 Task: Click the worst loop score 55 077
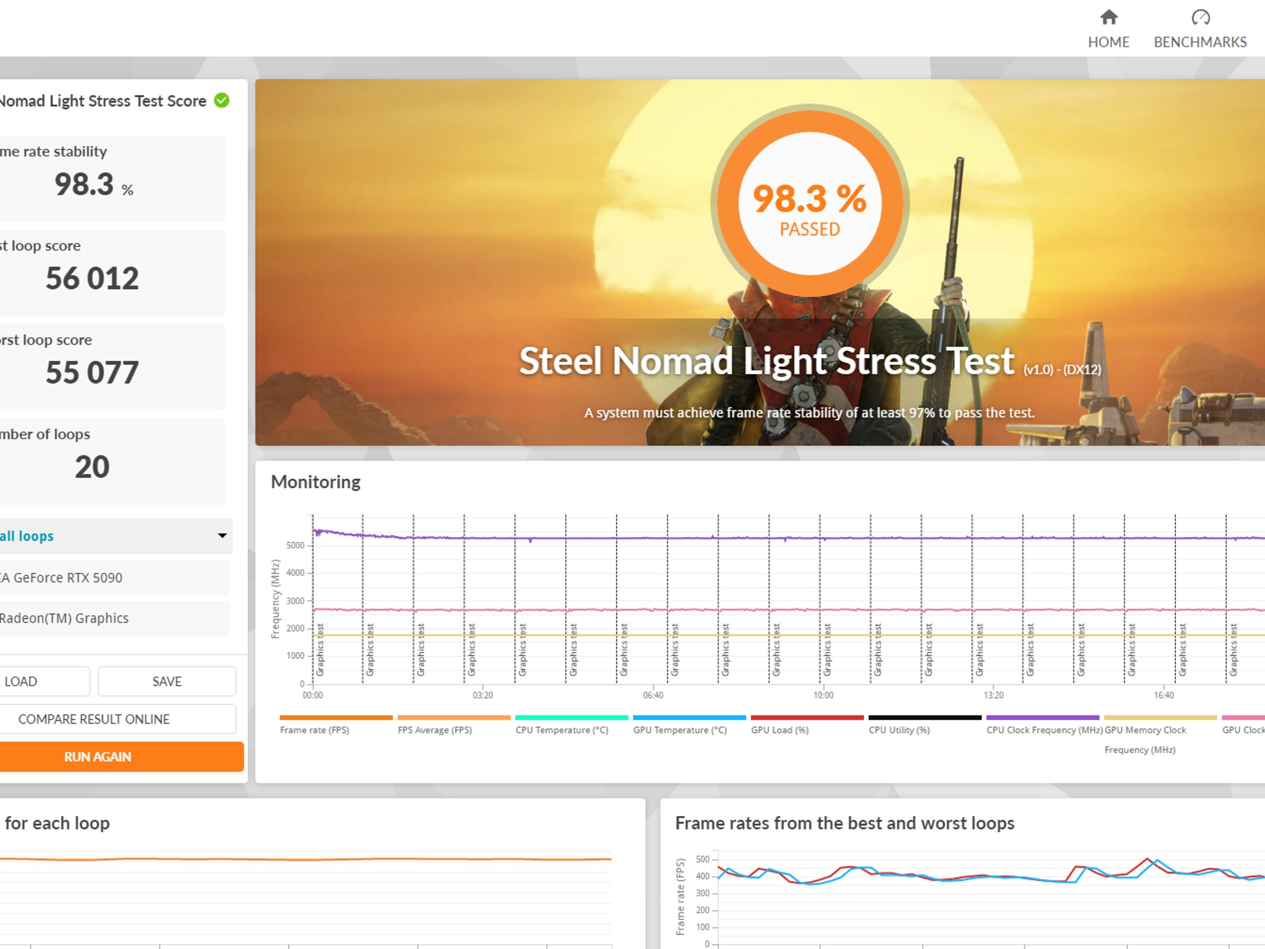tap(92, 372)
